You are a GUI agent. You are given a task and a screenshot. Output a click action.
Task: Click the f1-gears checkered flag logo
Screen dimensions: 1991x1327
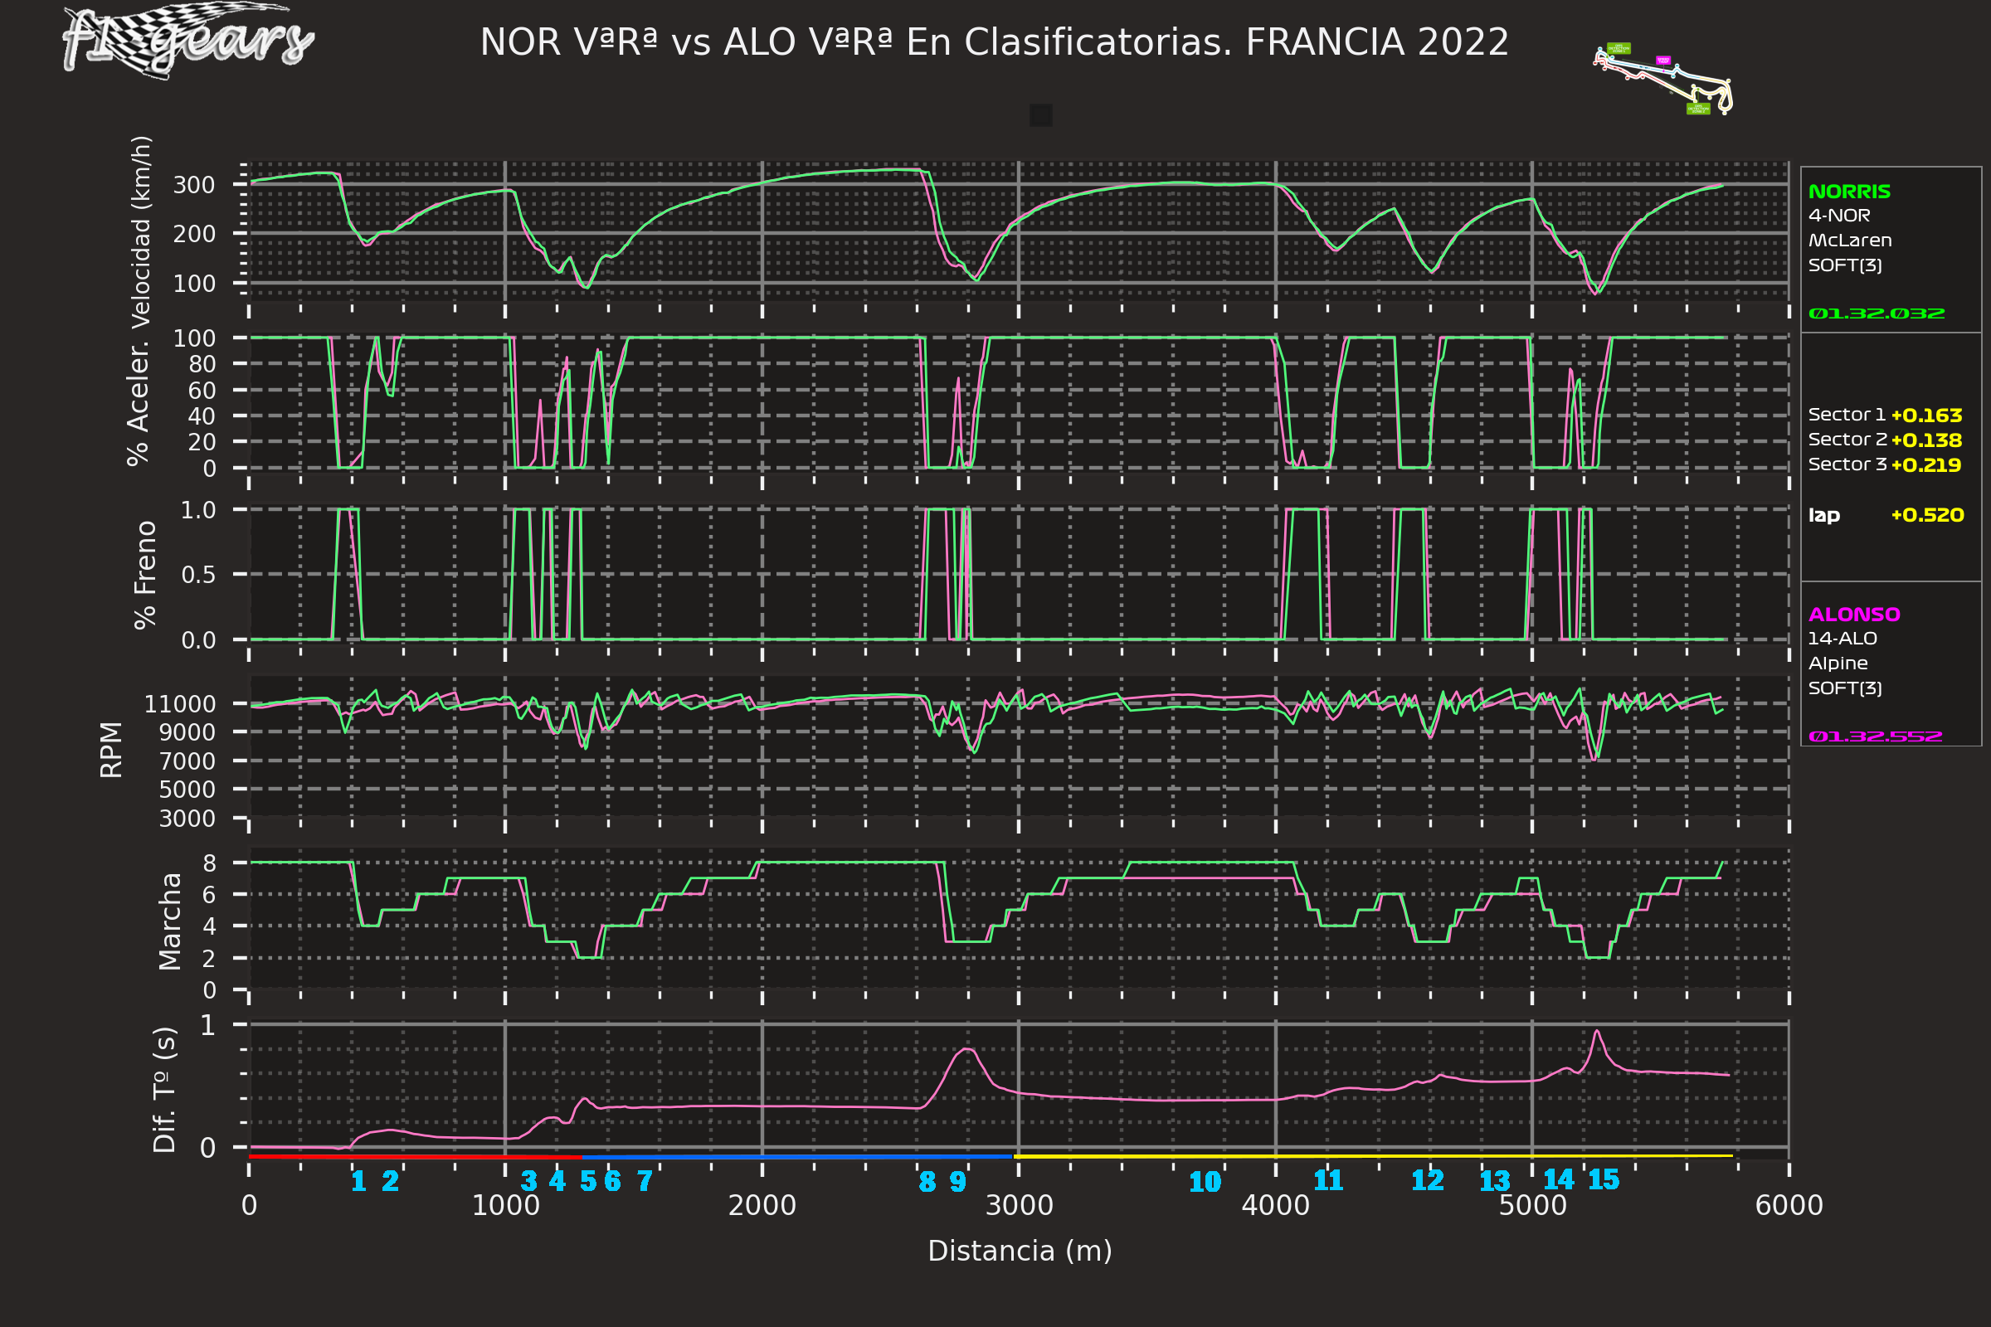pyautogui.click(x=187, y=40)
